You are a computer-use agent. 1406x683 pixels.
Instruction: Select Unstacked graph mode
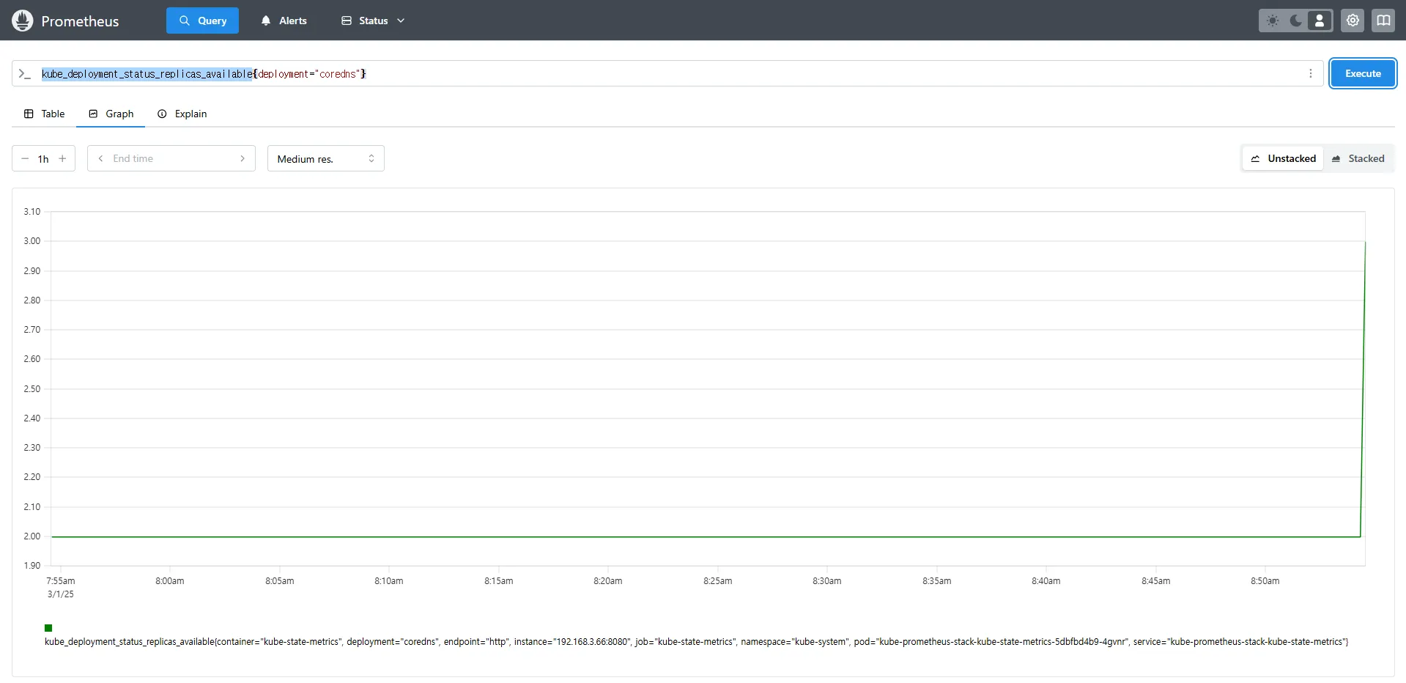pos(1283,158)
